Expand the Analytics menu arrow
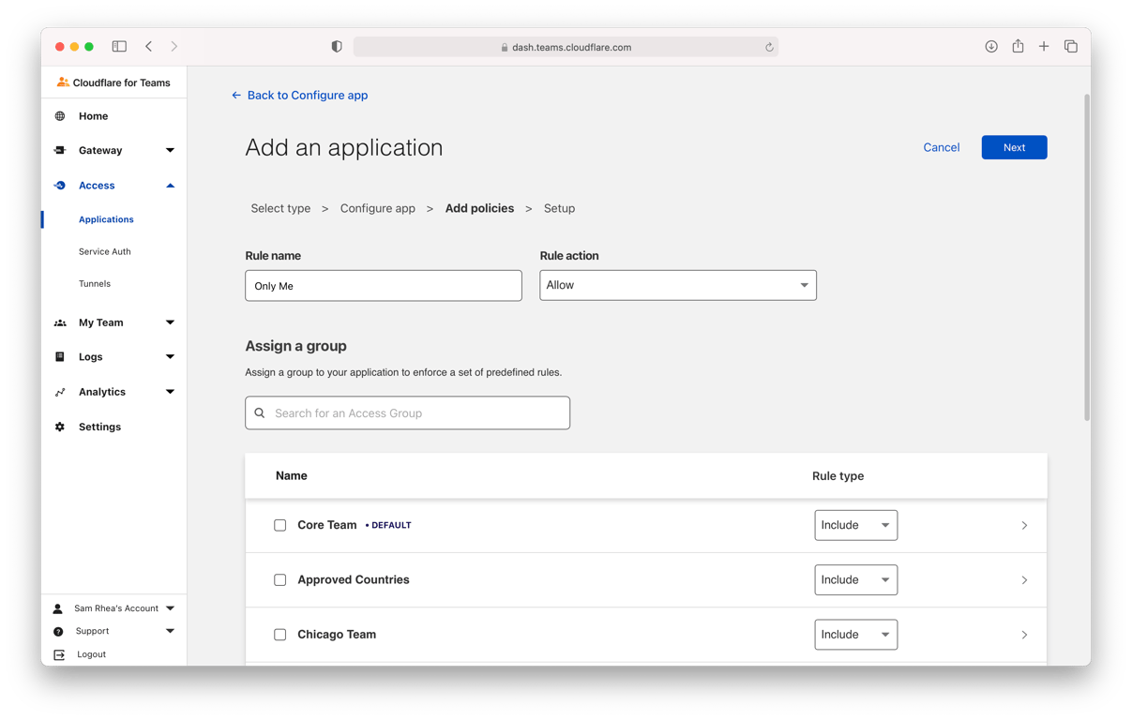This screenshot has height=720, width=1132. [170, 392]
